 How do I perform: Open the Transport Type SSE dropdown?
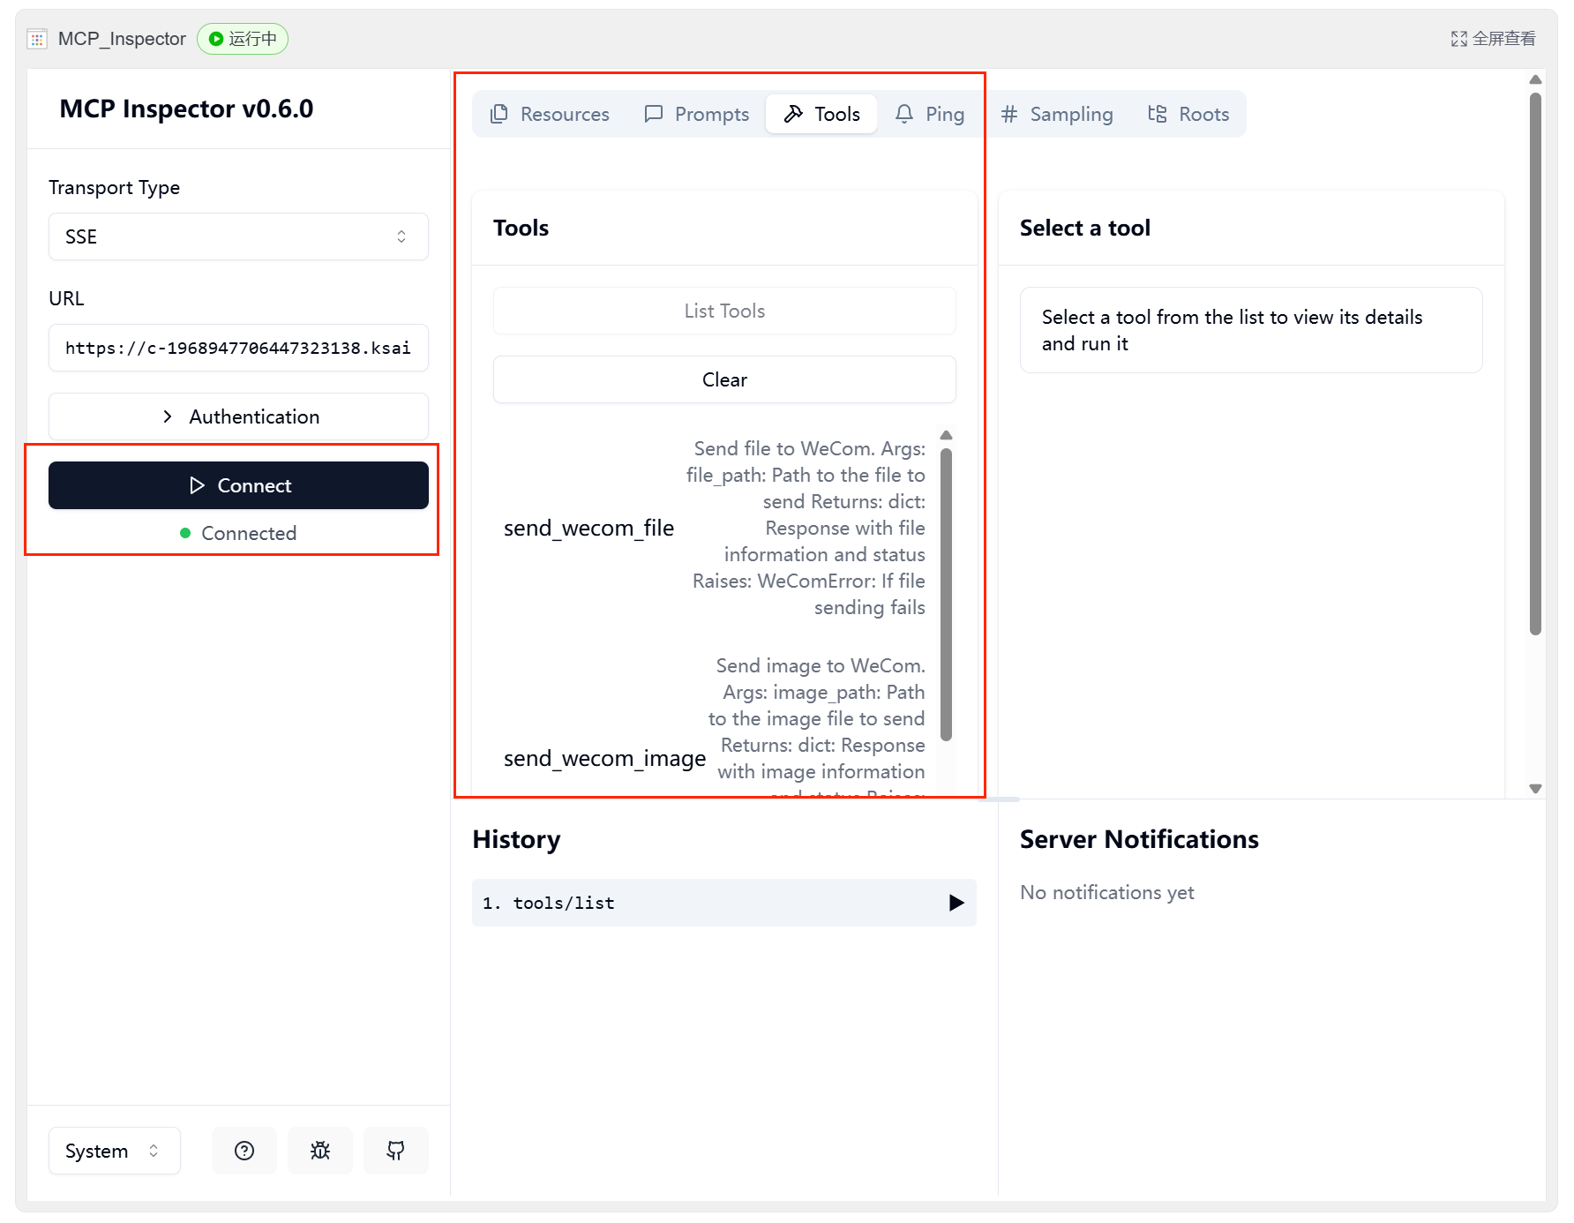(x=238, y=236)
